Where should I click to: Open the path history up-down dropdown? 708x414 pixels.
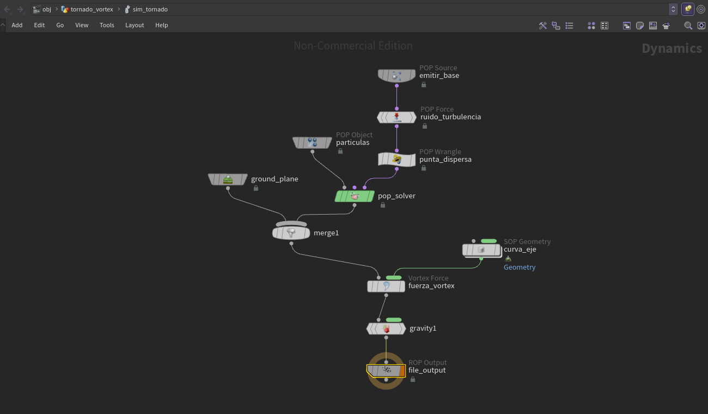[x=673, y=9]
